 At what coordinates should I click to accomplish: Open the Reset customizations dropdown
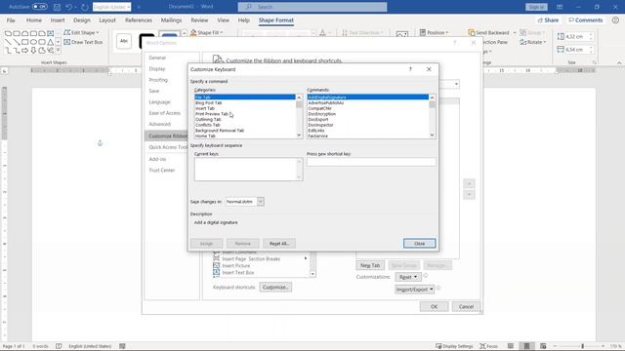pos(408,277)
